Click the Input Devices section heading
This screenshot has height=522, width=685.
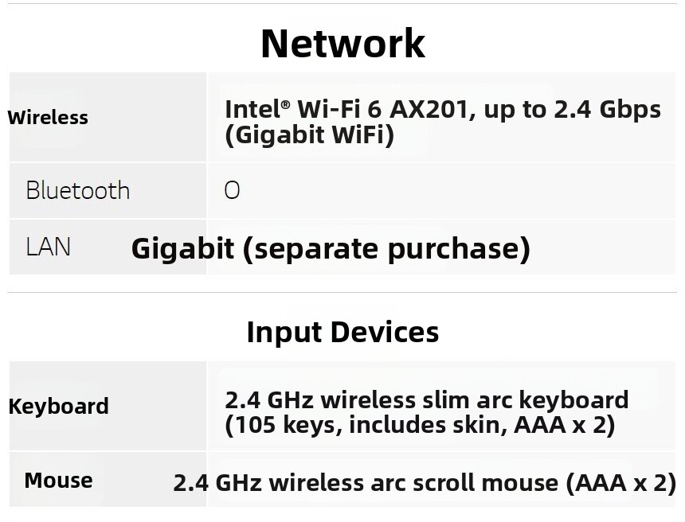click(342, 333)
